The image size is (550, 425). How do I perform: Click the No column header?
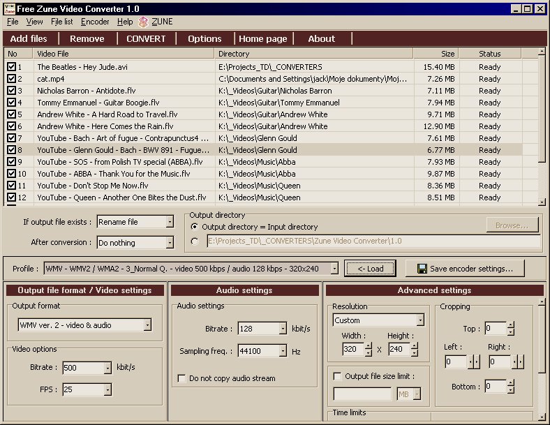19,54
